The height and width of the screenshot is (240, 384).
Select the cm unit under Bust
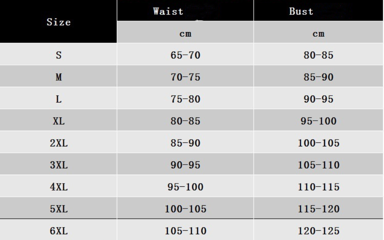319,34
